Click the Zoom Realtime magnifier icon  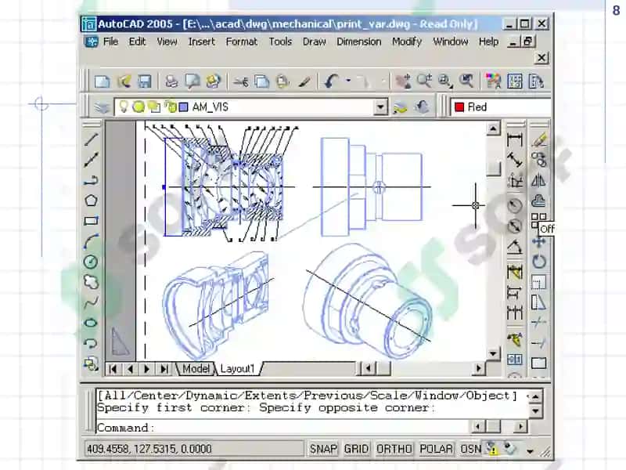424,81
